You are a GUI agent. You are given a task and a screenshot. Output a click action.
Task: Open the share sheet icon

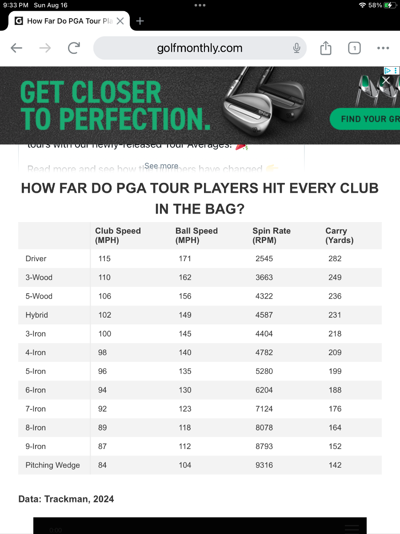pyautogui.click(x=326, y=48)
